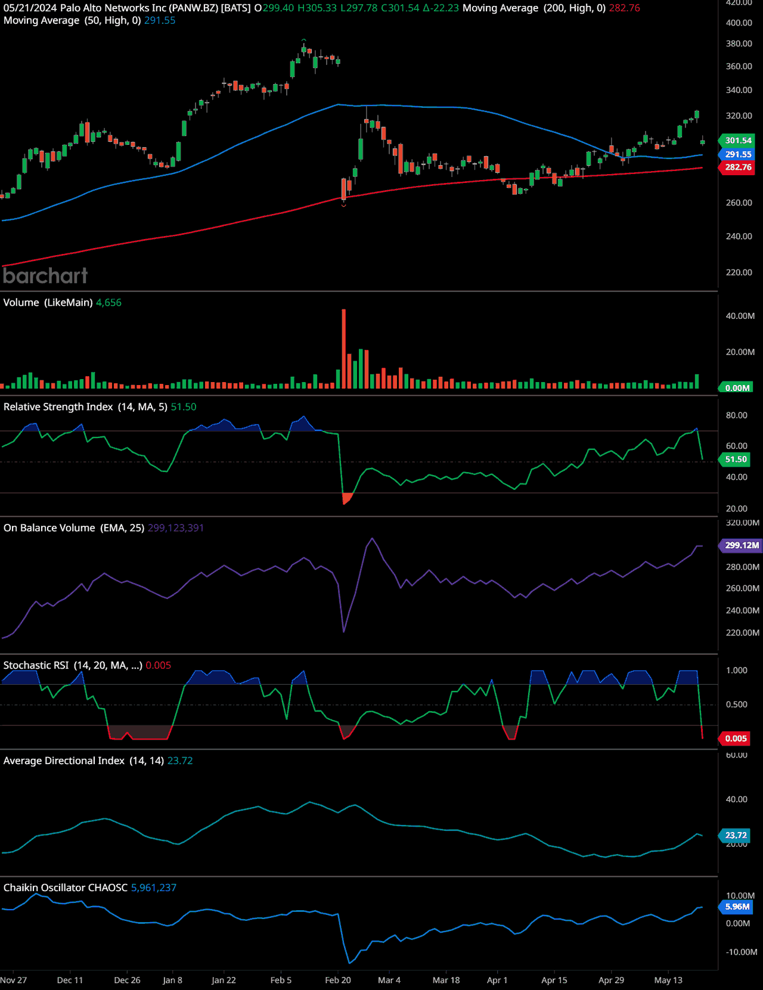Screen dimensions: 763x990
Task: Click the Relative Strength Index label
Action: pyautogui.click(x=85, y=407)
